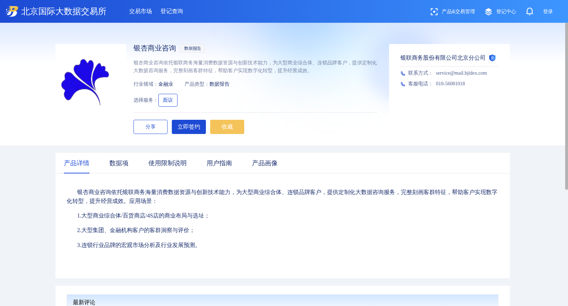The width and height of the screenshot is (568, 306).
Task: Switch to 产品详情 tab
Action: (77, 163)
